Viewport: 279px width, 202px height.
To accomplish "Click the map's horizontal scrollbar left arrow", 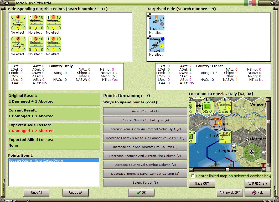I will 191,169.
